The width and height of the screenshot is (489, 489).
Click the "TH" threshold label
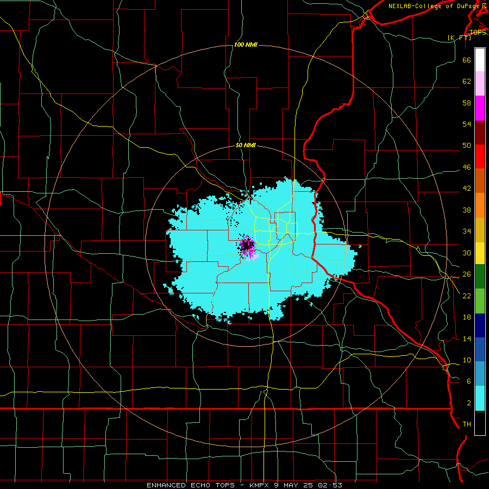coord(467,424)
